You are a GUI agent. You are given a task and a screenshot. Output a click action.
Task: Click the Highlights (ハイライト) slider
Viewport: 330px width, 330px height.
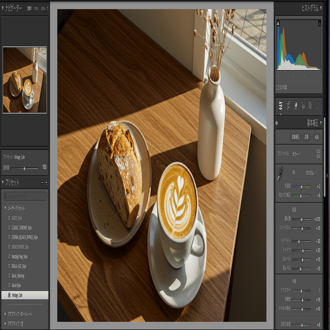[x=301, y=242]
